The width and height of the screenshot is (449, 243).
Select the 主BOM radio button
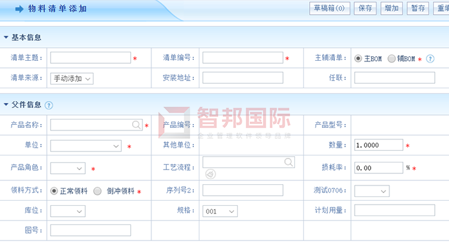(x=358, y=59)
